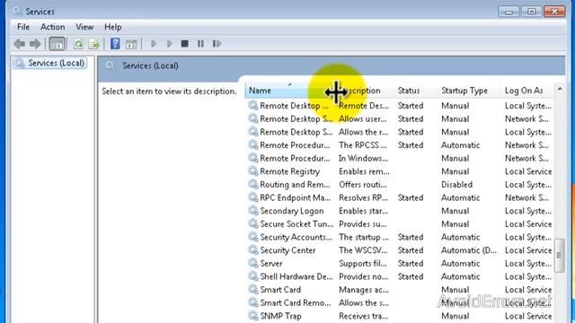Click the gear icon beside Security Center
This screenshot has width=575, height=323.
253,250
